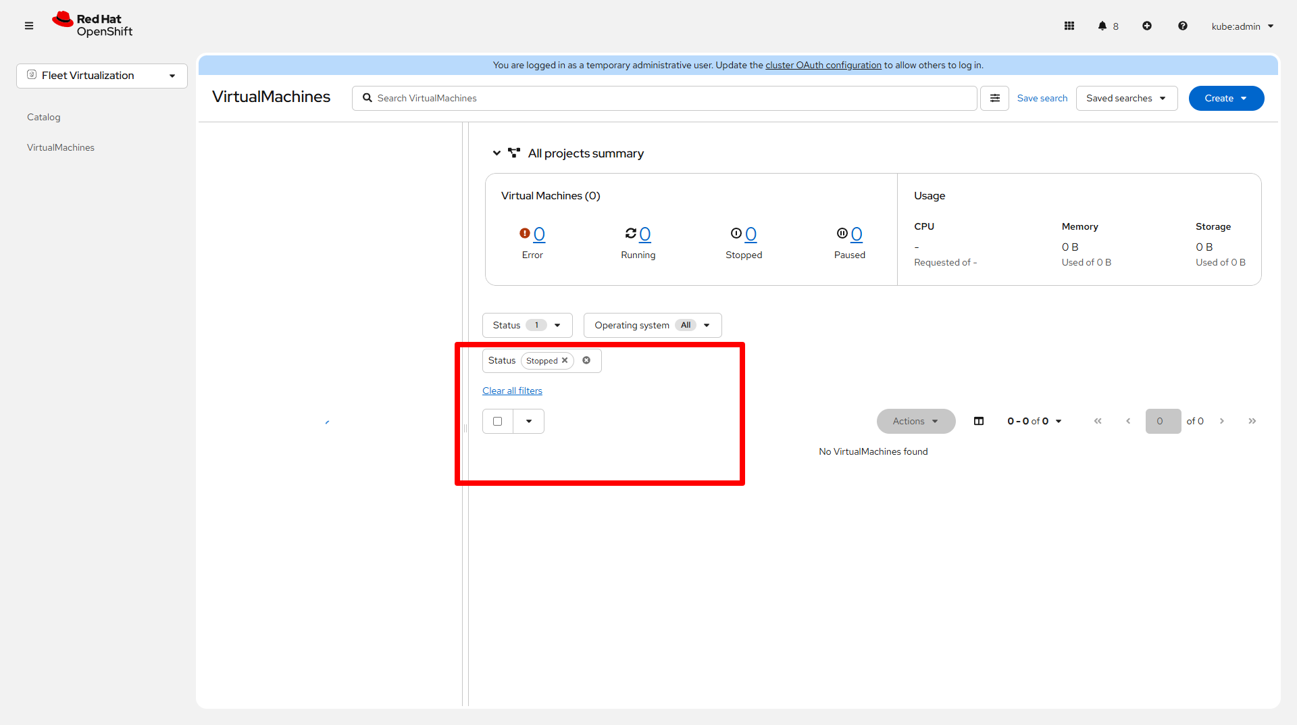The height and width of the screenshot is (725, 1297).
Task: Click the tree view resize handle
Action: [x=465, y=428]
